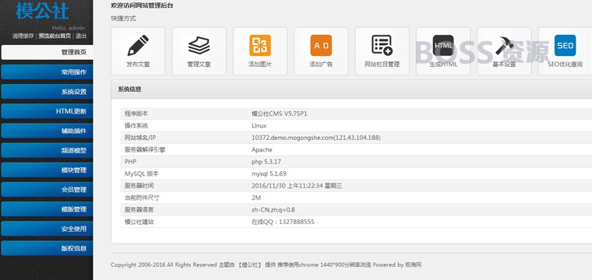This screenshot has height=280, width=592.
Task: Open the 基本设置 hammer icon
Action: click(x=504, y=46)
